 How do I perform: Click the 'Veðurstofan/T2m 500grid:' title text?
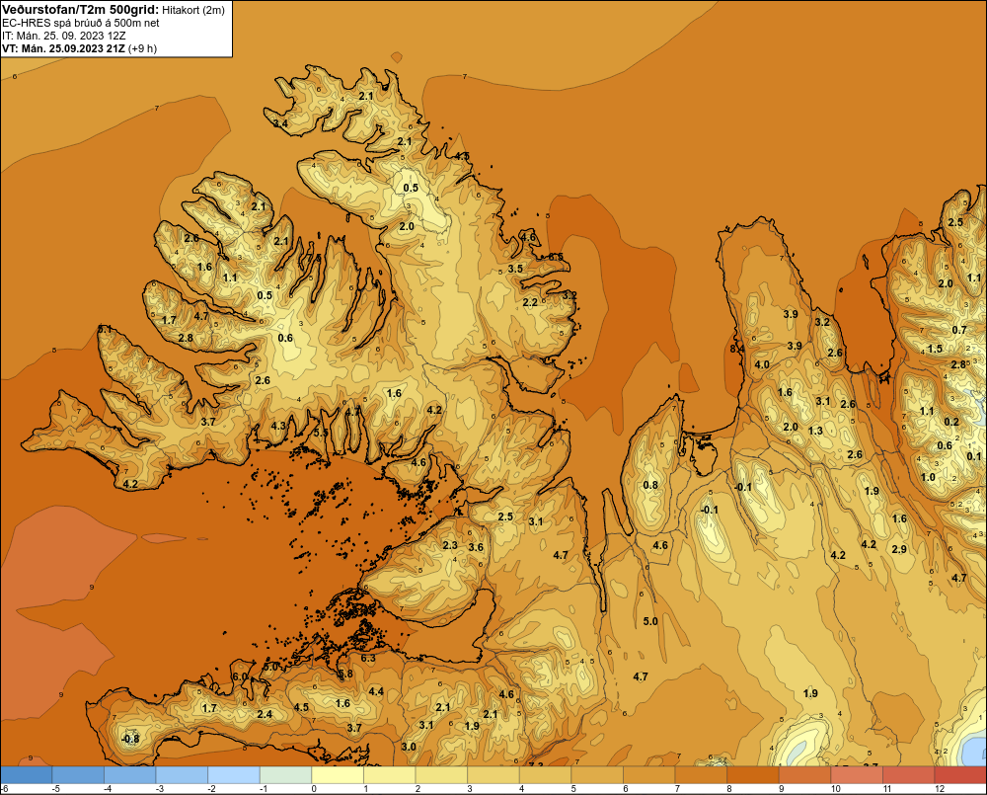pos(81,10)
